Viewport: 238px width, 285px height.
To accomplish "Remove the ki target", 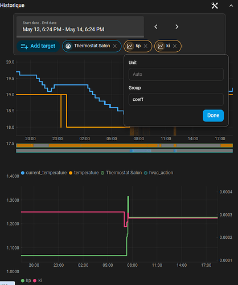I will click(175, 46).
